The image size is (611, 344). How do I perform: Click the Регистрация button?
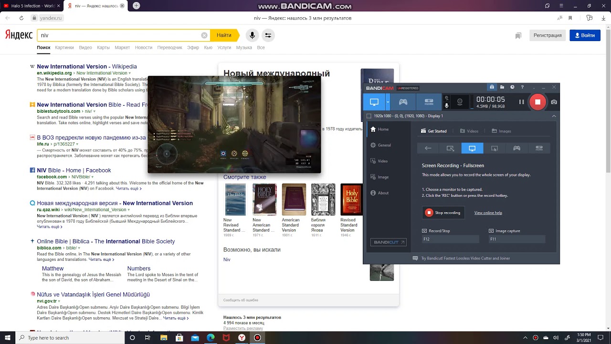click(548, 35)
